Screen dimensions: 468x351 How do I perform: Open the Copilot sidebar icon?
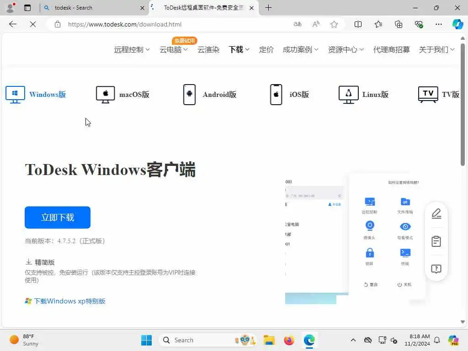click(457, 24)
